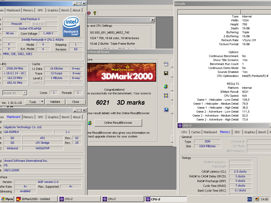Expand the Tools dropdown arrow in CPU-Z
271x203 pixels.
point(42,102)
